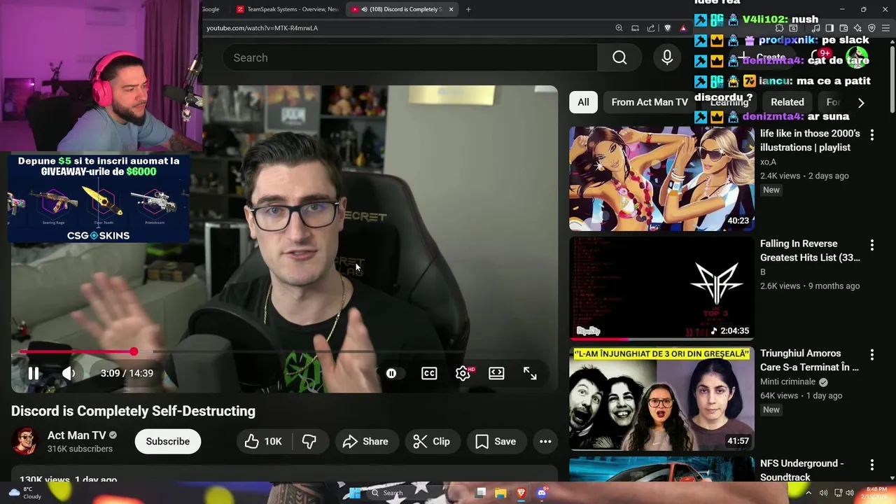Open the CSGO-SKINS giveaway banner
Viewport: 896px width, 504px height.
point(99,198)
